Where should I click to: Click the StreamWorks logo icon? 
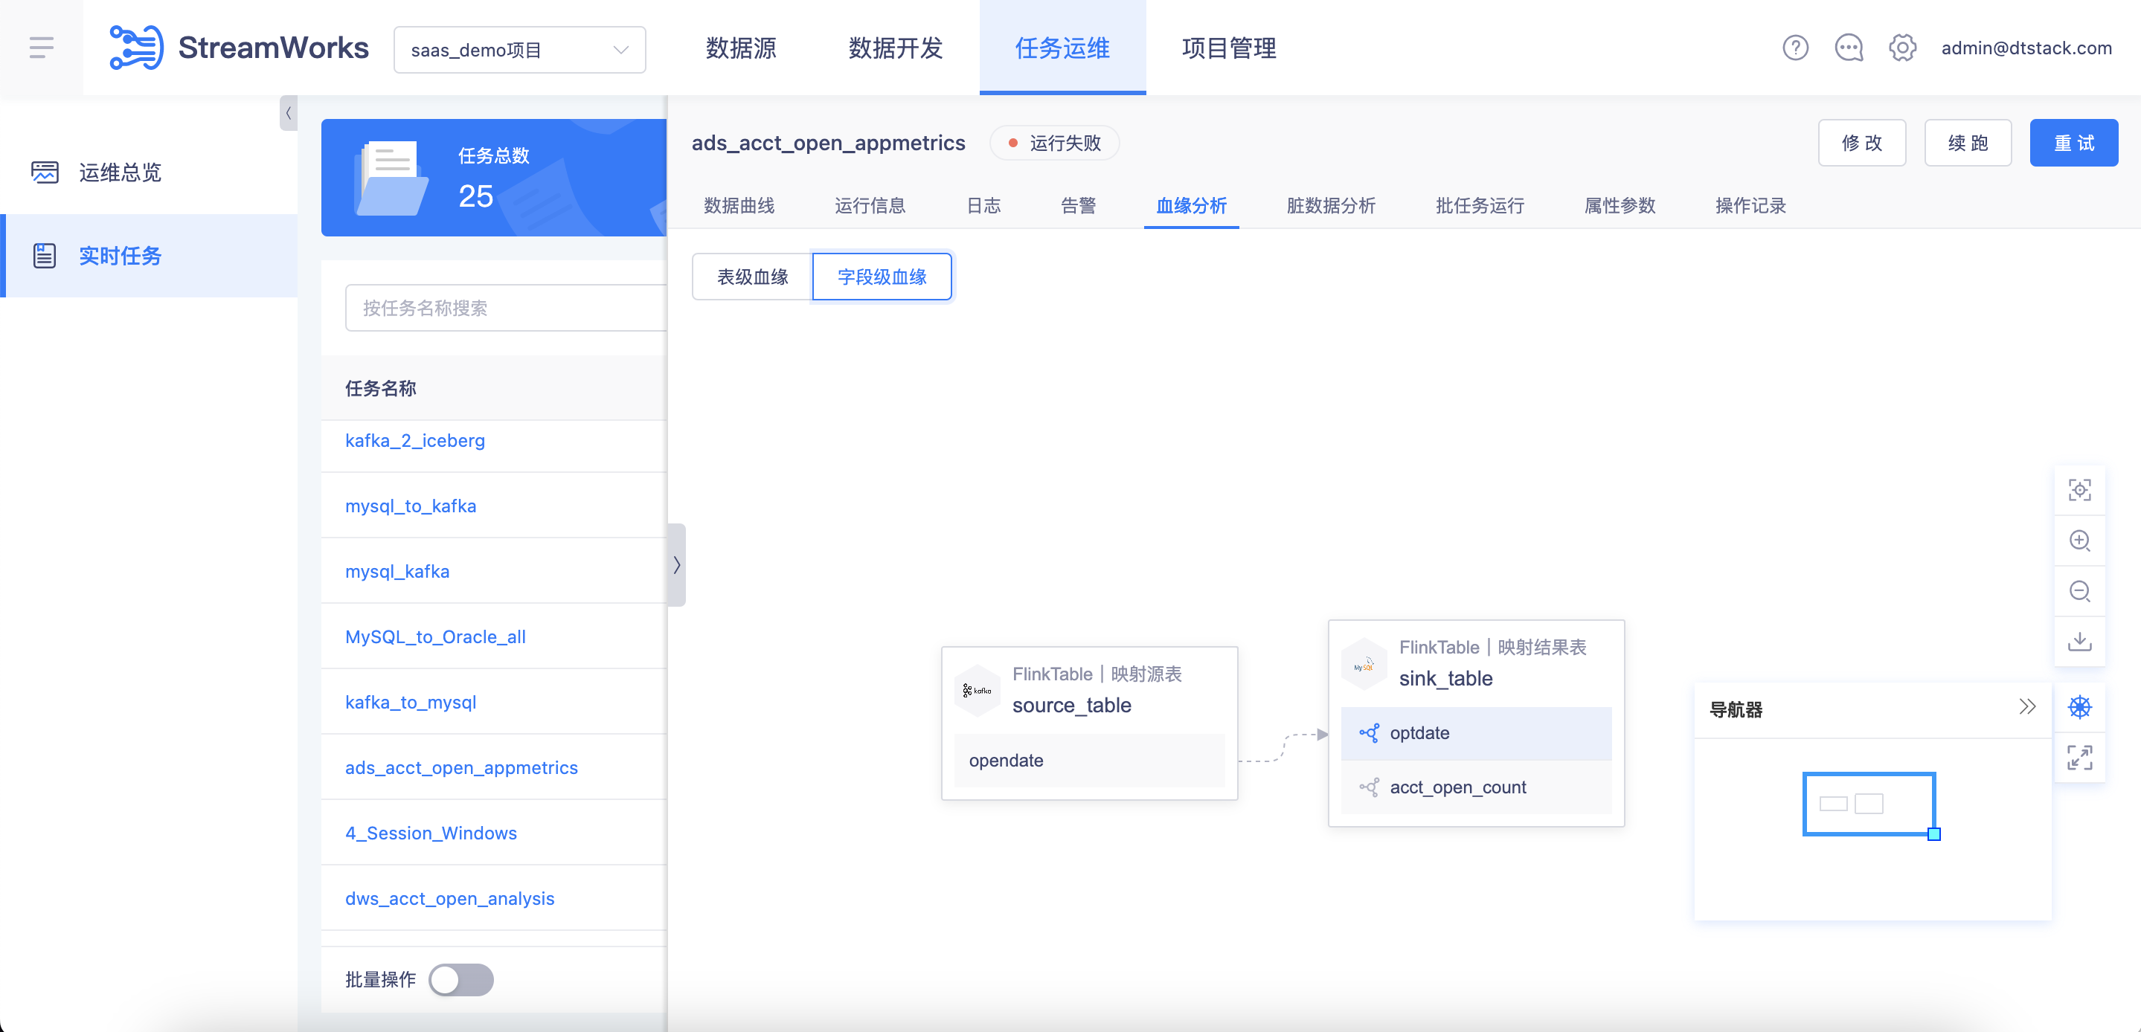[x=137, y=48]
